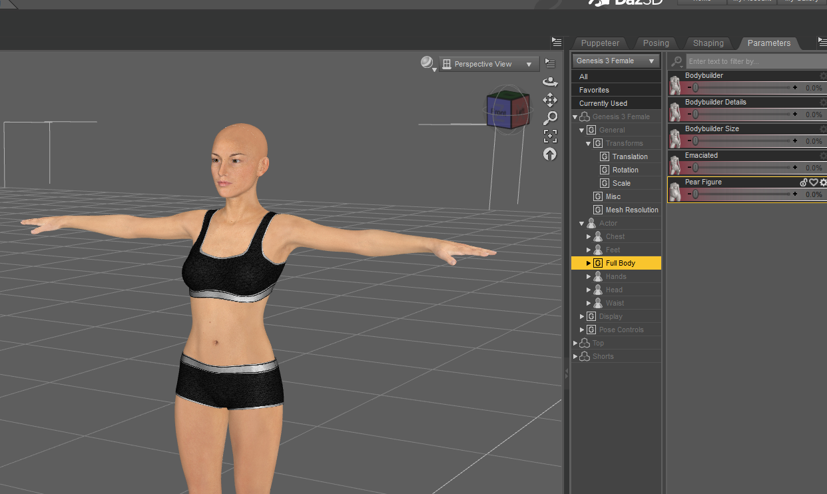The image size is (827, 494).
Task: Select Misc in the tree
Action: [x=613, y=196]
